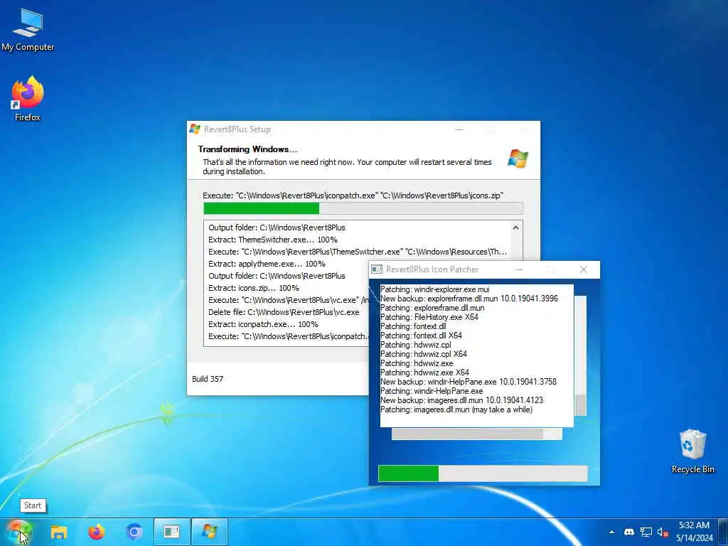The width and height of the screenshot is (728, 546).
Task: Minimize the Revert8Plus Icon Patcher window
Action: (519, 269)
